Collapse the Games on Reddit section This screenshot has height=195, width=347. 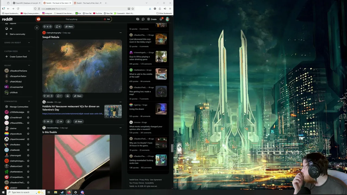click(x=29, y=43)
